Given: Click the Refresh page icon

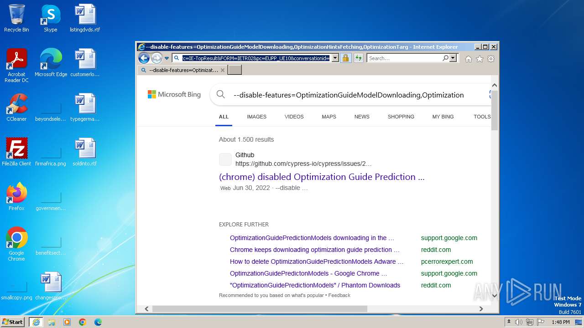Looking at the screenshot, I should pyautogui.click(x=359, y=58).
